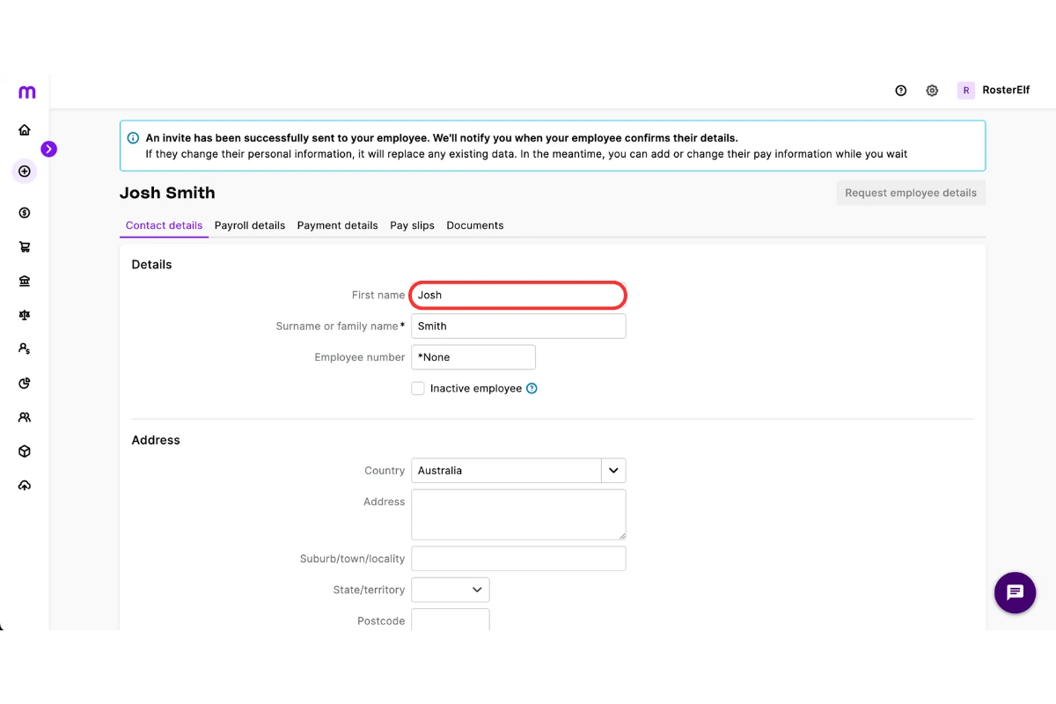Go to the home dashboard icon

tap(25, 130)
